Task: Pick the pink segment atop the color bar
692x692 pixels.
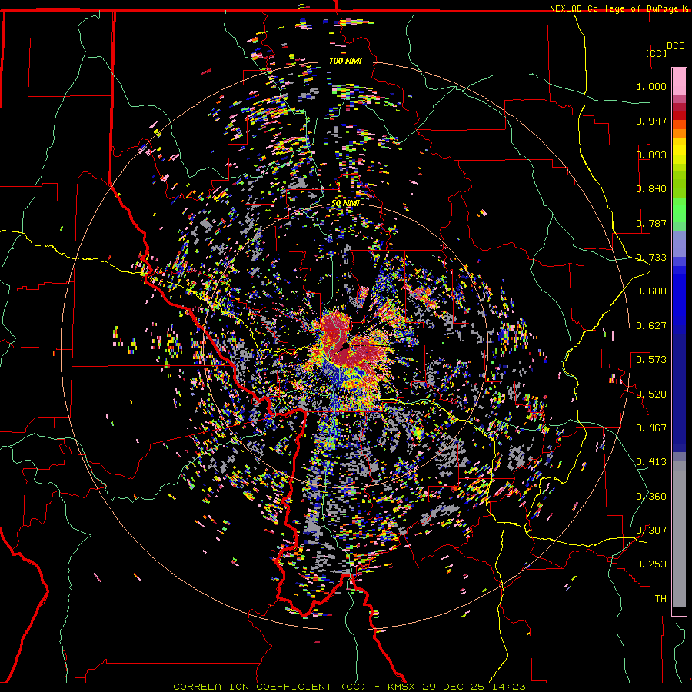Action: pos(679,82)
